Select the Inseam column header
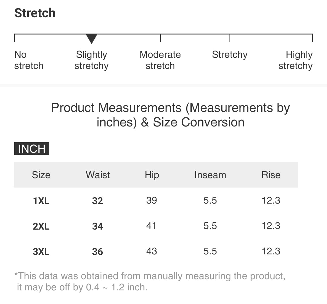This screenshot has width=327, height=304. click(210, 175)
